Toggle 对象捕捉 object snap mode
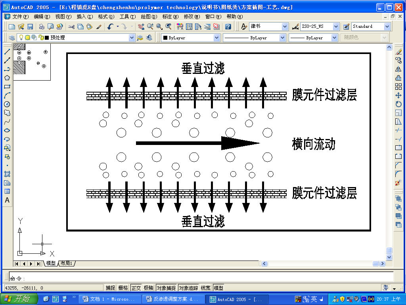Viewport: 406px width, 305px height. pos(166,288)
